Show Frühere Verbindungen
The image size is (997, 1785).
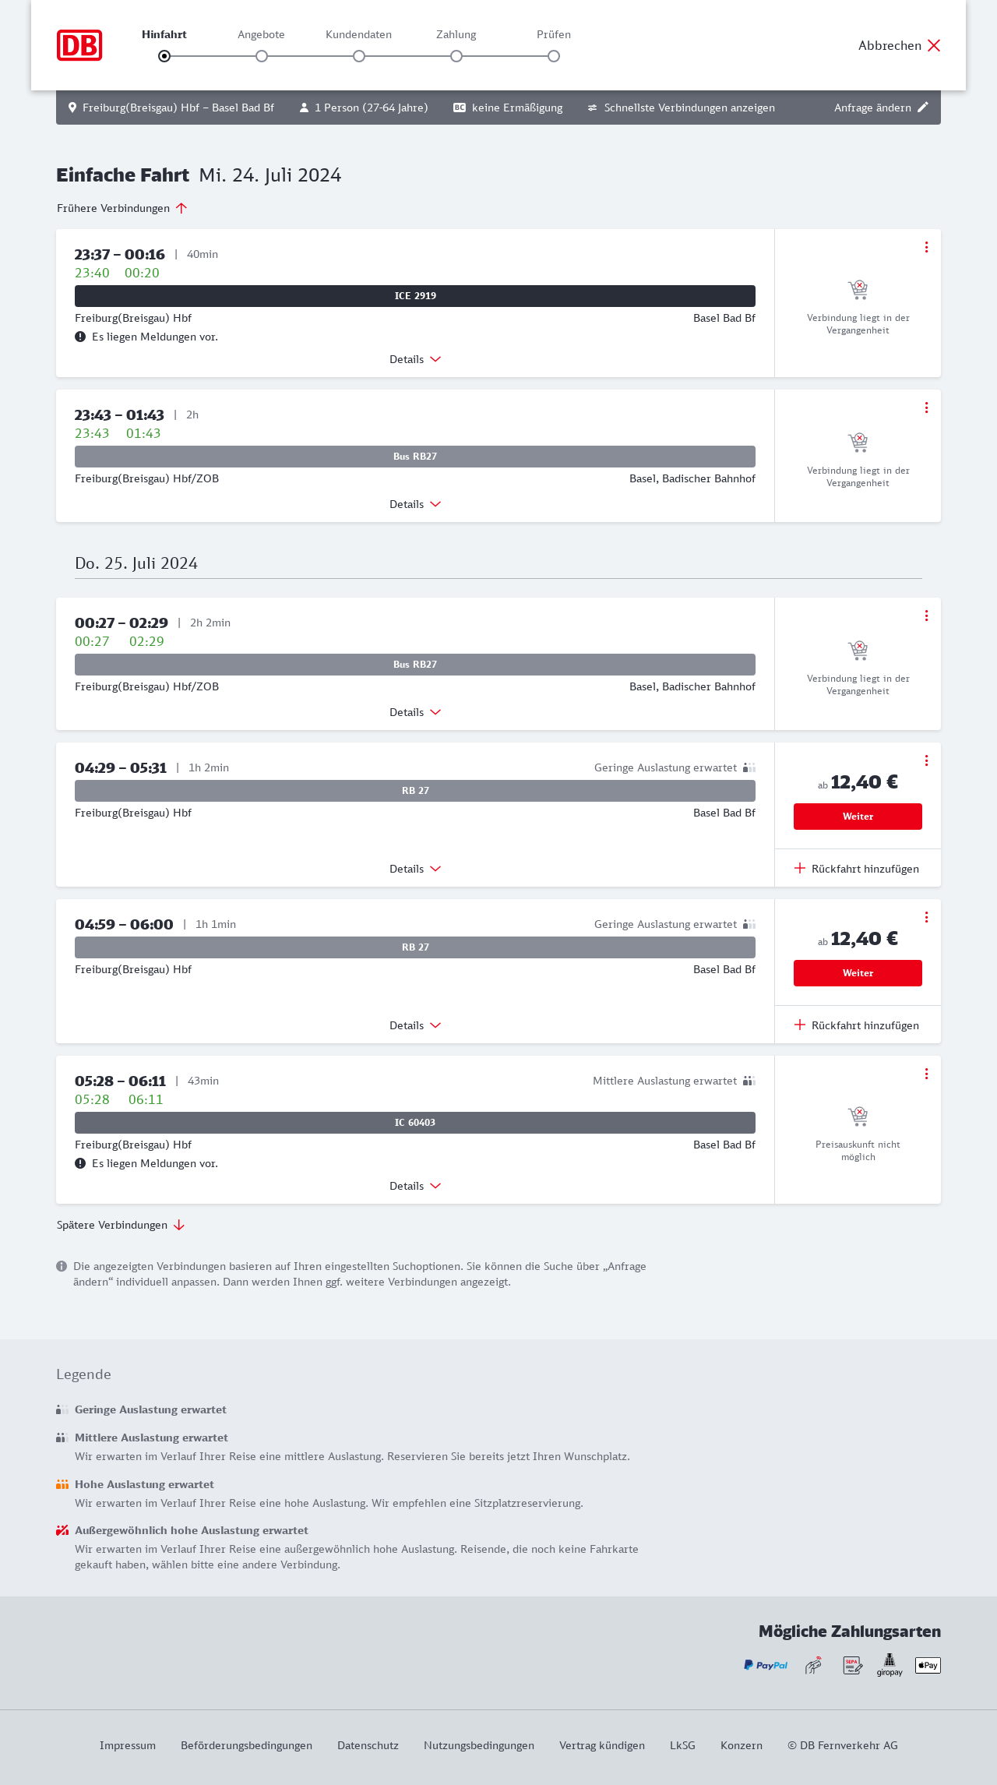pyautogui.click(x=122, y=208)
